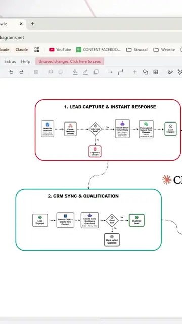Select the Valid Lead Data? decision diamond
This screenshot has width=182, height=324.
point(96,129)
